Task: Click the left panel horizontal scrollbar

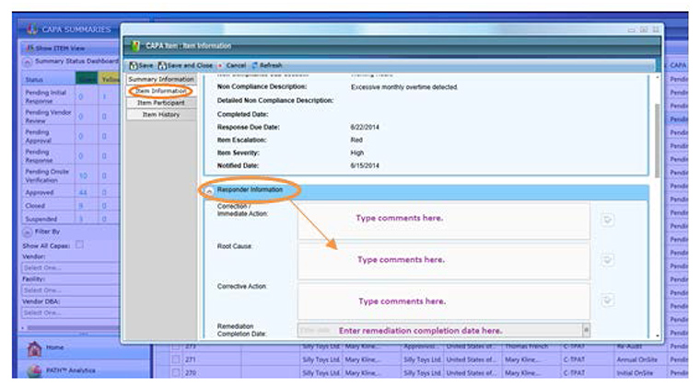Action: pyautogui.click(x=72, y=328)
